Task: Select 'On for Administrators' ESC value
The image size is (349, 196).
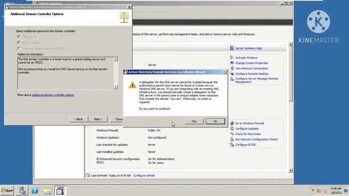Action: click(161, 159)
